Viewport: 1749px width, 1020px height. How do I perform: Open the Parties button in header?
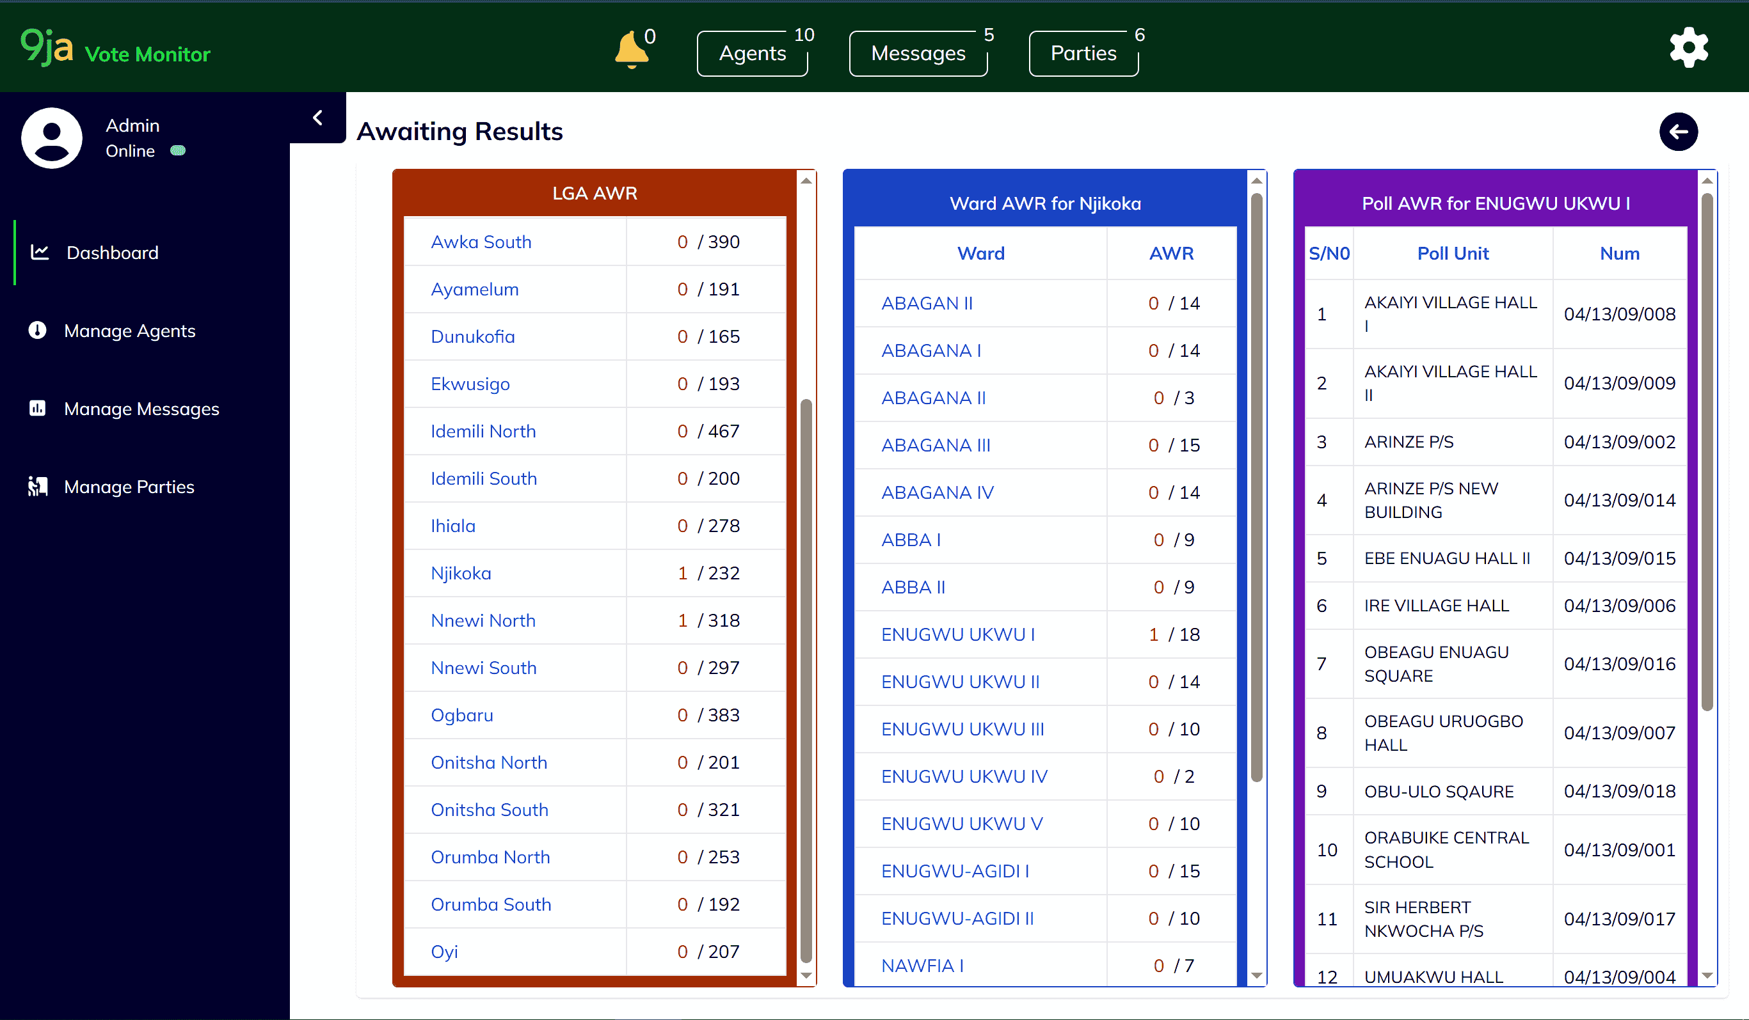point(1083,53)
